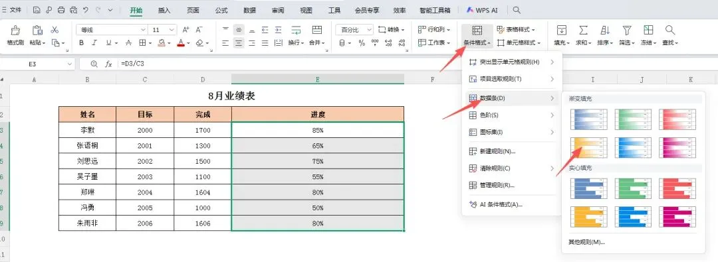Open the Icon Sets (图标集) submenu

coord(511,132)
